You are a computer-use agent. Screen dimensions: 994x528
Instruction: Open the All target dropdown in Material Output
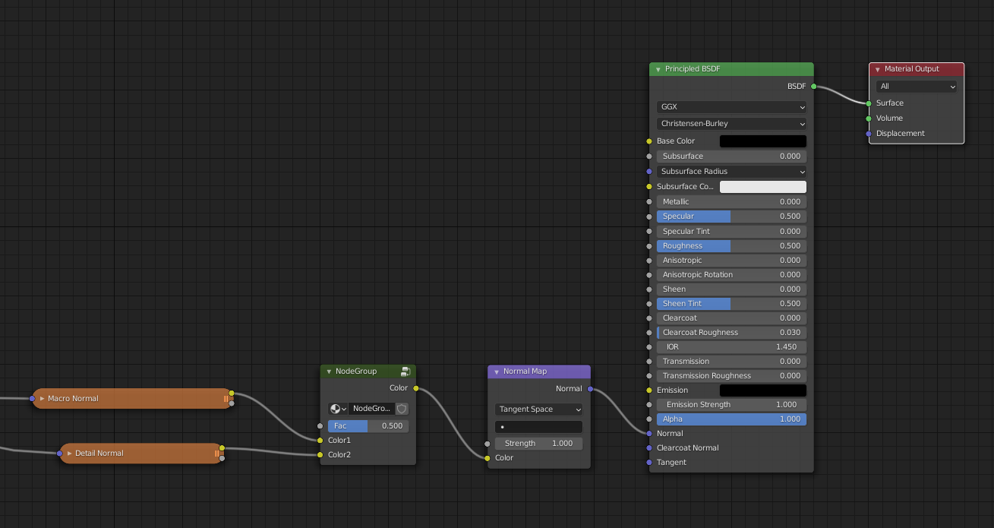pyautogui.click(x=917, y=87)
